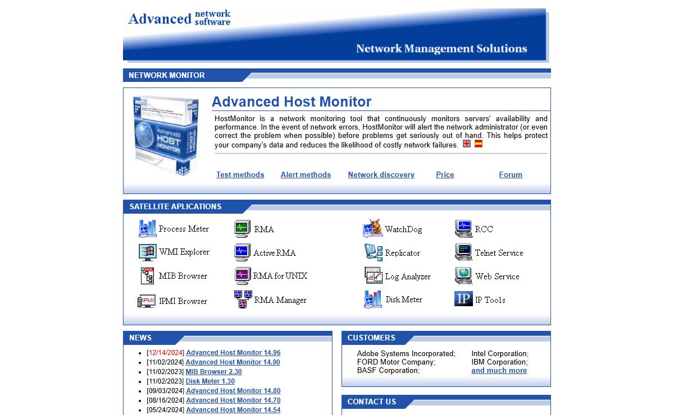Open the Forum link
674x415 pixels.
pos(511,174)
